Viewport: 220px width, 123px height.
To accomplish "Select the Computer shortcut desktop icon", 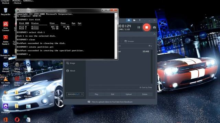I will (5, 2).
